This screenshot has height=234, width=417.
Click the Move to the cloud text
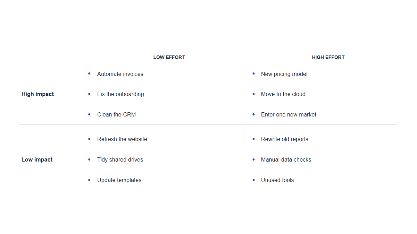(x=283, y=94)
